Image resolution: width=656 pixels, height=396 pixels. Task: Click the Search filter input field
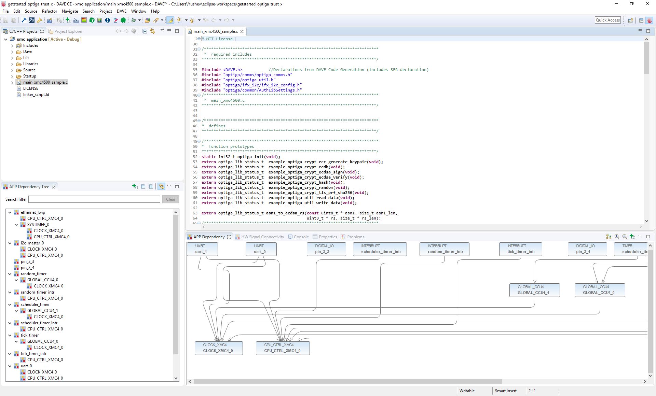94,199
